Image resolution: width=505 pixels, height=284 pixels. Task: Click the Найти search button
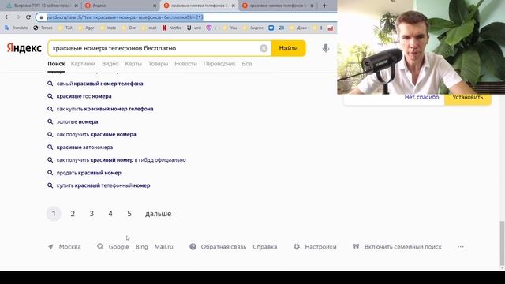click(x=288, y=48)
